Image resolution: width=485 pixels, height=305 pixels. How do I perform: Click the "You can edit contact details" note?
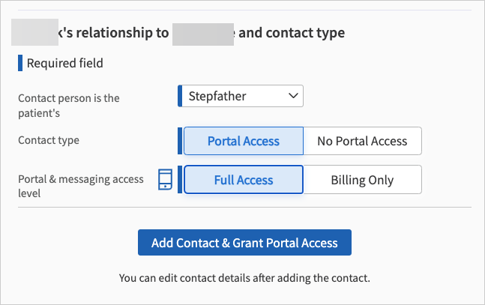click(x=244, y=278)
